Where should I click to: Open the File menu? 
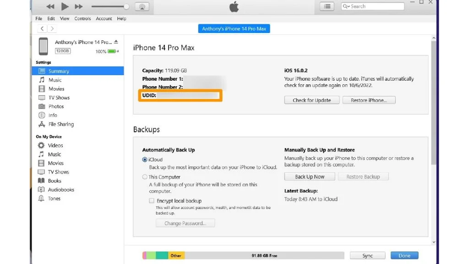(39, 18)
